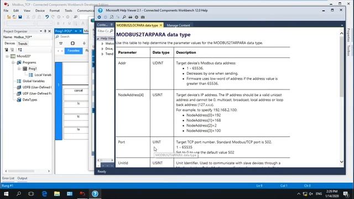The width and height of the screenshot is (354, 199).
Task: Click Undo arrow in Workbench toolbar
Action: coord(47,17)
